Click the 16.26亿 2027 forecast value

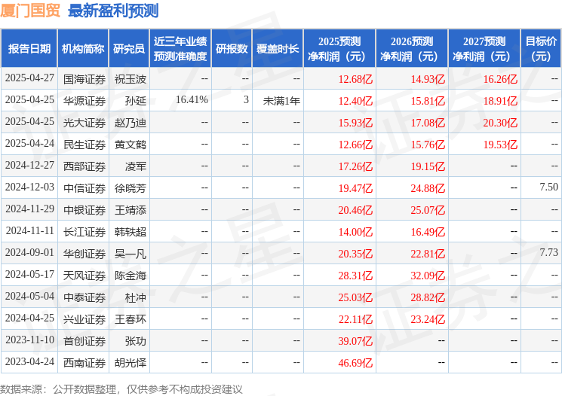[x=500, y=79]
